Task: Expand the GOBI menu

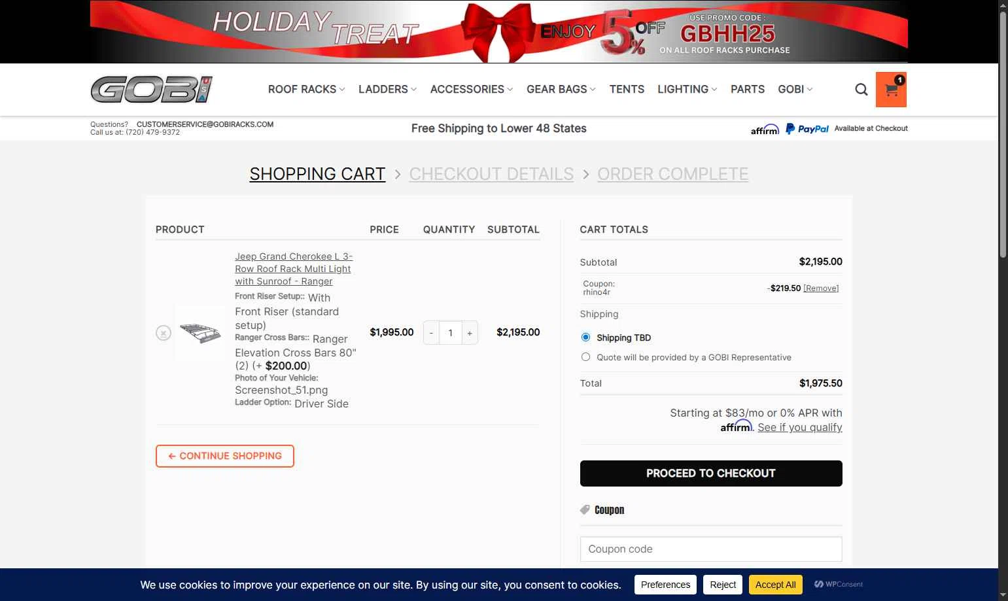Action: pyautogui.click(x=795, y=90)
